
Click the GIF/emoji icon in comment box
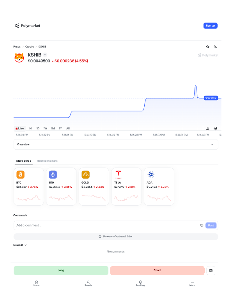(x=202, y=226)
